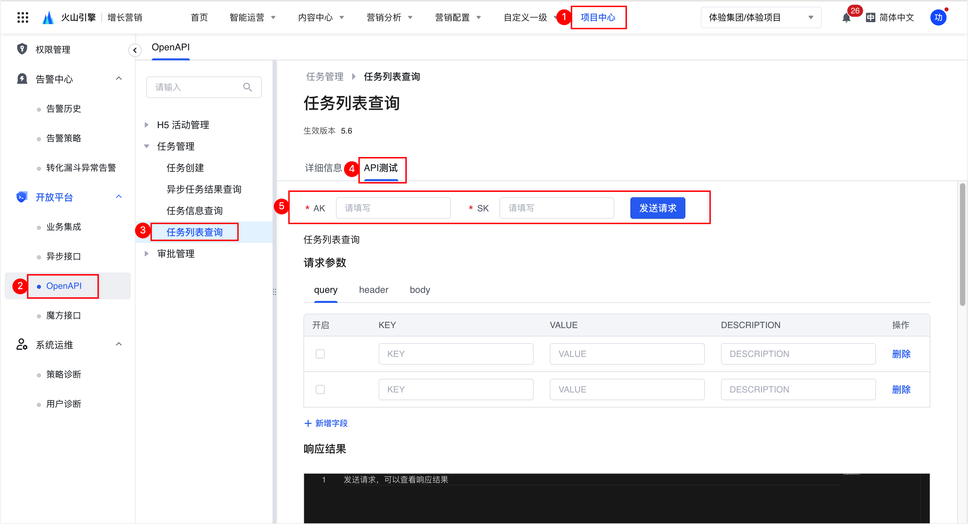
Task: Collapse the sidebar with the arrow button
Action: pos(135,50)
